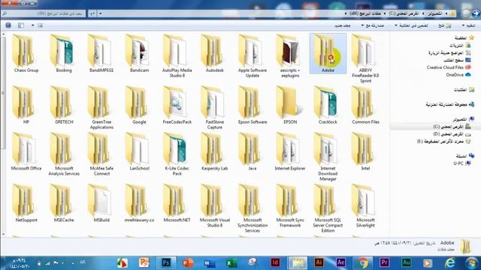Open the Organize (تنظيم) dropdown menu
This screenshot has width=481, height=270.
pos(468,25)
